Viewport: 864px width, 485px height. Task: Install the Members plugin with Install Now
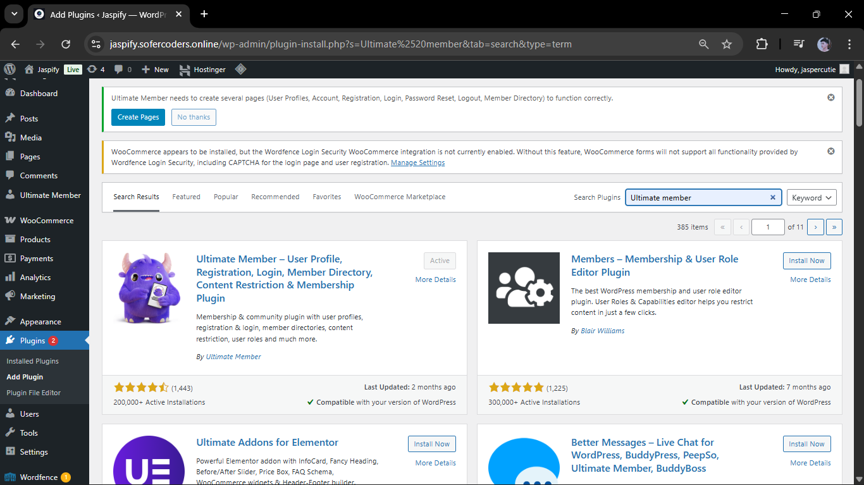(x=806, y=261)
